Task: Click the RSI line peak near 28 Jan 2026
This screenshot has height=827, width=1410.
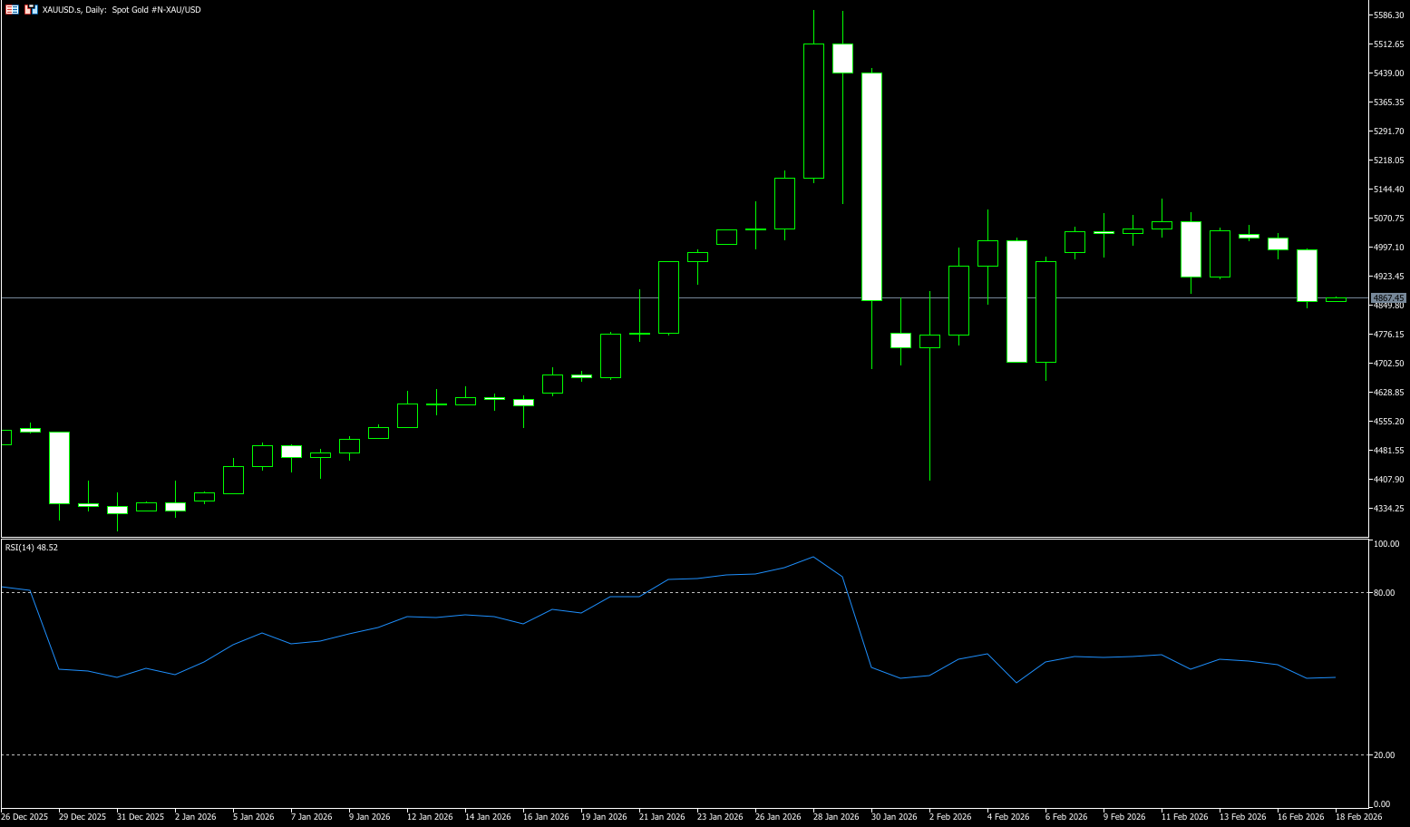Action: click(x=813, y=557)
